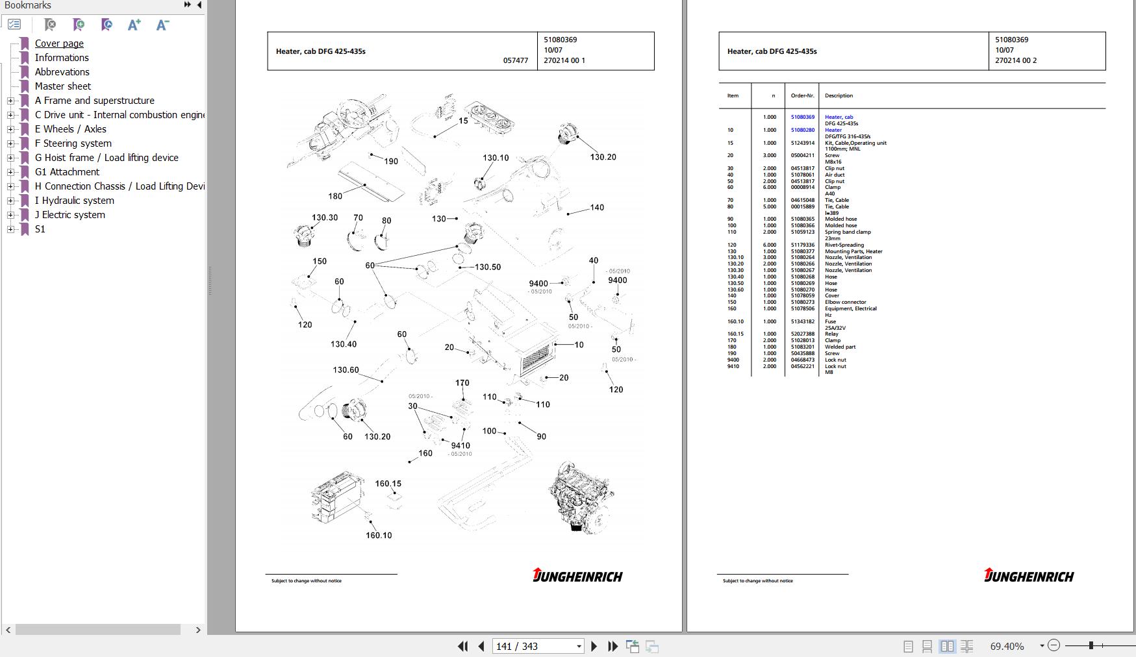Go to the last page

point(612,646)
